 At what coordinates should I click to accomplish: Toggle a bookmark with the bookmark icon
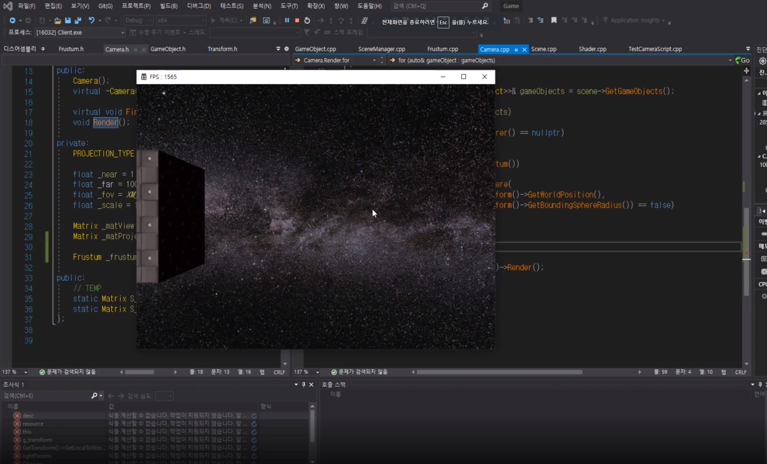[554, 20]
